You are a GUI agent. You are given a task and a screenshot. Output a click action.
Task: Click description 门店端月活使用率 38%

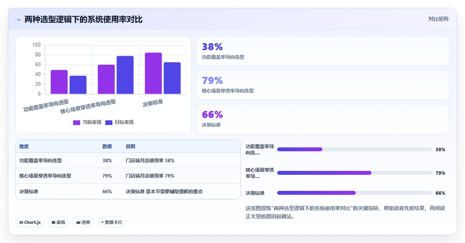pos(150,161)
